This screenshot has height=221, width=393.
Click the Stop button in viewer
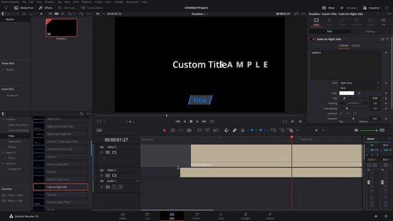[x=191, y=122]
